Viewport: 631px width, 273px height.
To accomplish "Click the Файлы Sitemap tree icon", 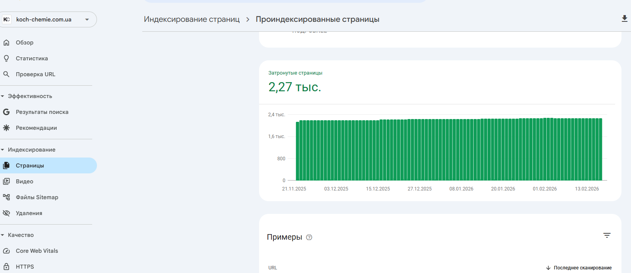I will pos(6,197).
